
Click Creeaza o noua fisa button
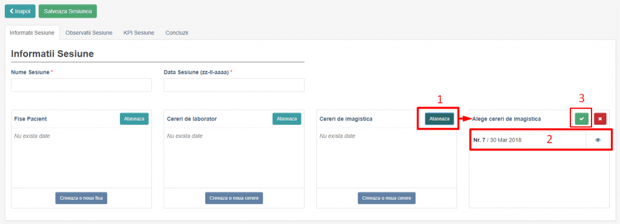tap(82, 198)
